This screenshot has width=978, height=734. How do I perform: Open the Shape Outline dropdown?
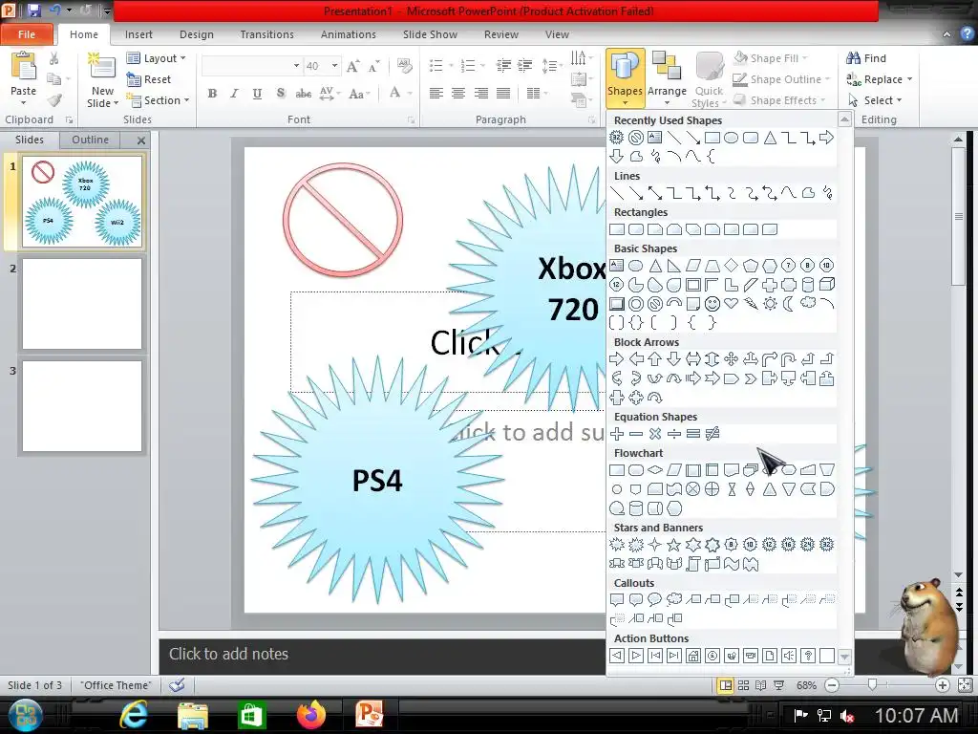(x=781, y=79)
